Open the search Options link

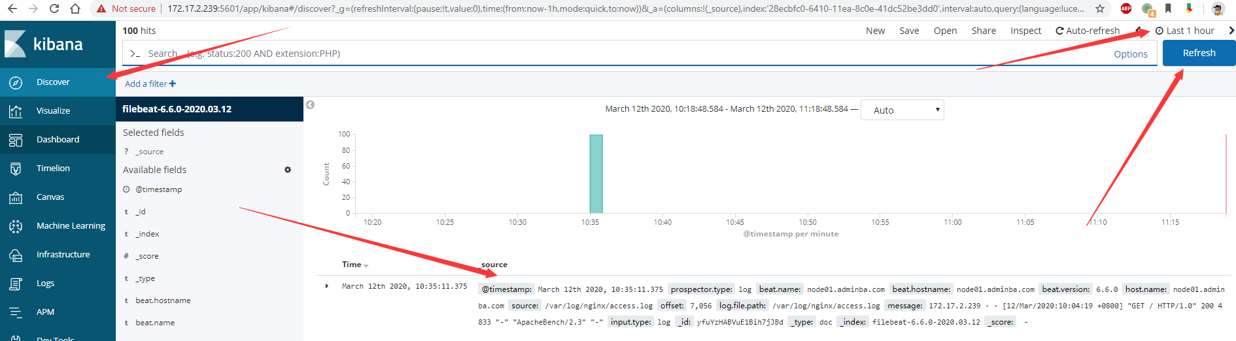pos(1131,54)
